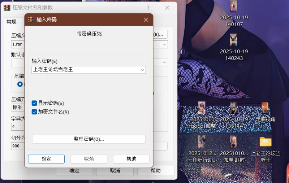
Task: Select the 2025-10-19 140243 desktop icon
Action: [234, 40]
